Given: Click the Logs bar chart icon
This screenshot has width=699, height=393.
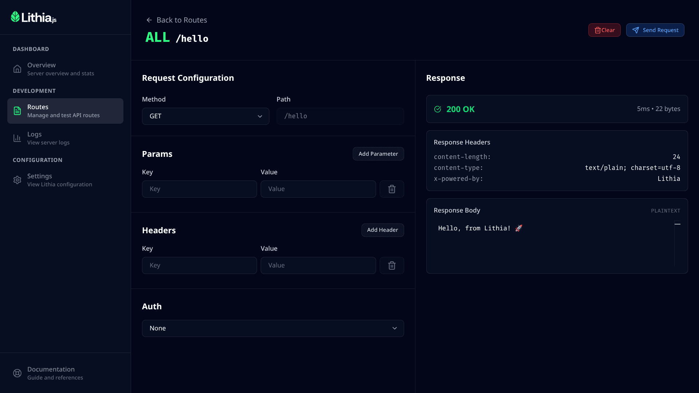Looking at the screenshot, I should click(17, 138).
